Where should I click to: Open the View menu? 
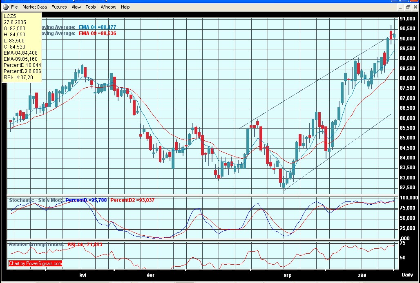[76, 7]
